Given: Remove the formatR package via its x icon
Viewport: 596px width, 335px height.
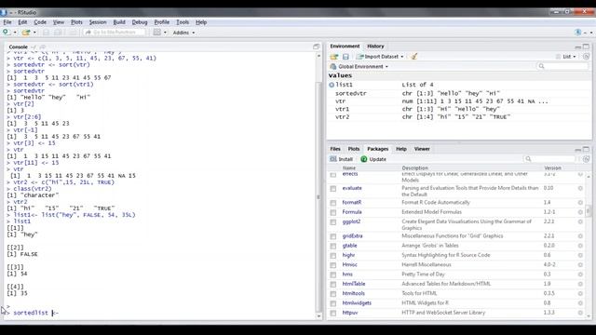Looking at the screenshot, I should 580,203.
